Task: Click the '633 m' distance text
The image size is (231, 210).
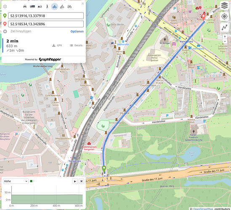Action: click(x=12, y=46)
